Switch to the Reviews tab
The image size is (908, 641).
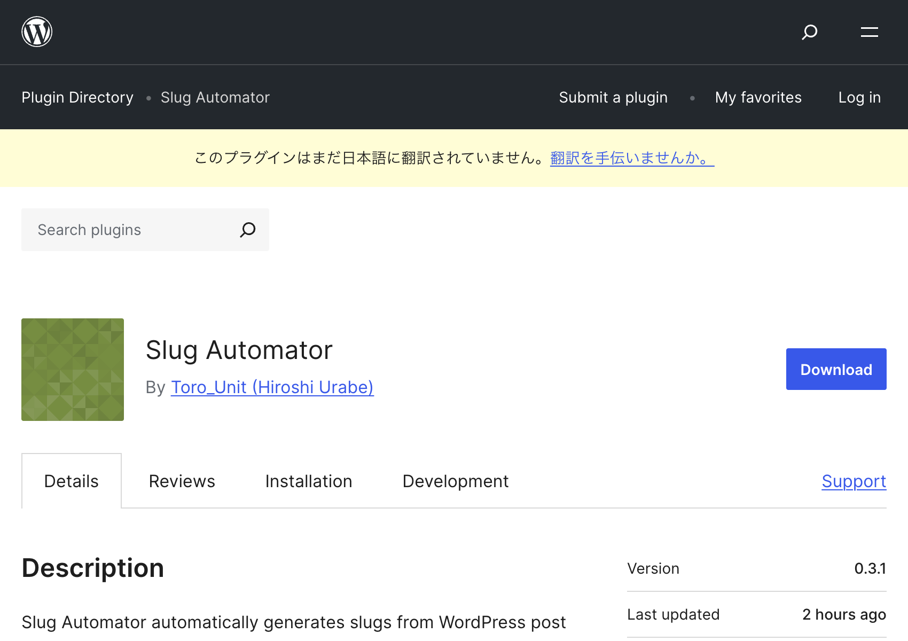tap(182, 481)
